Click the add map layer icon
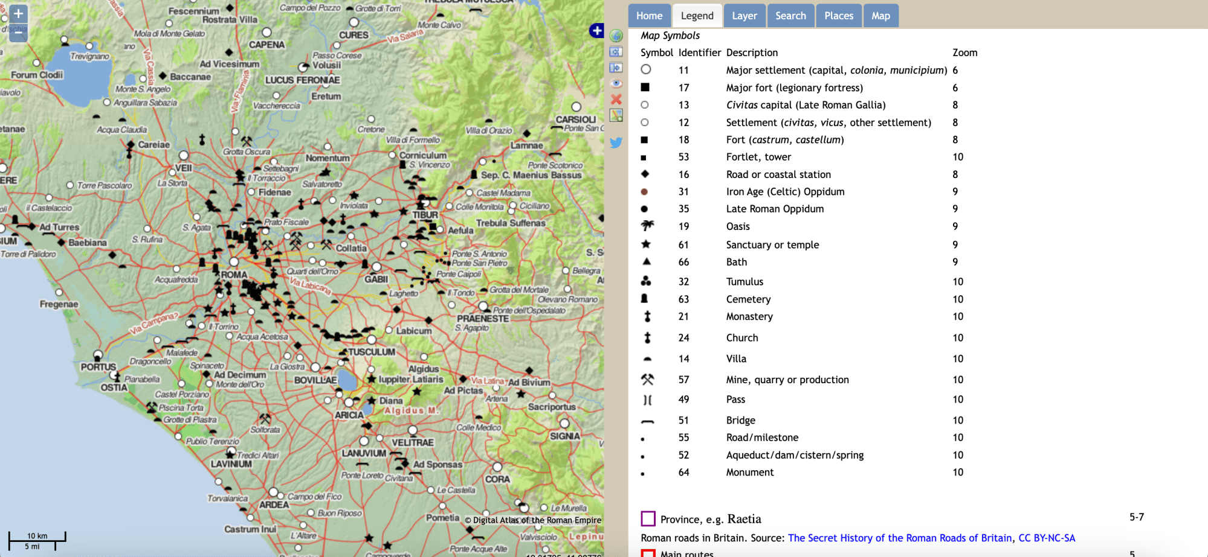The image size is (1208, 557). (x=616, y=115)
